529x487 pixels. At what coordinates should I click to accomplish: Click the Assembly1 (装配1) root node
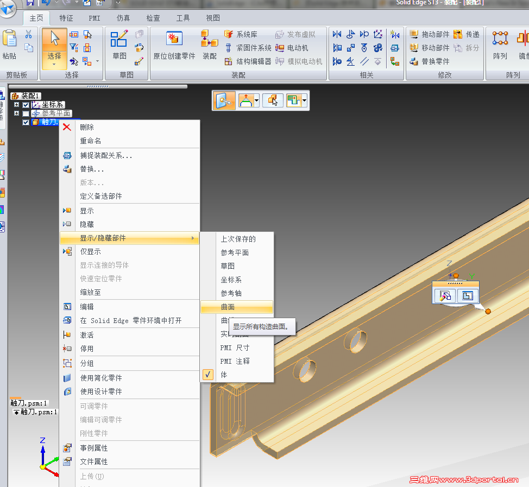tap(26, 96)
